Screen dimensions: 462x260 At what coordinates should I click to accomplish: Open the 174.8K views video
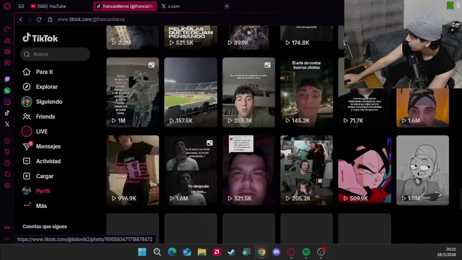[306, 37]
